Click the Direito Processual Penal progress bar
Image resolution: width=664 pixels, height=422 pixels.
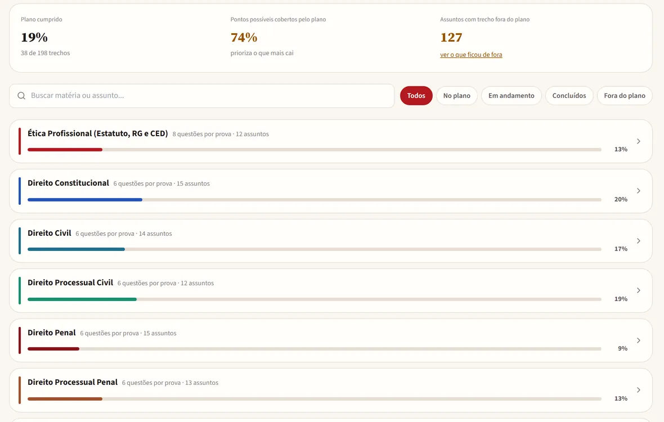(x=314, y=399)
